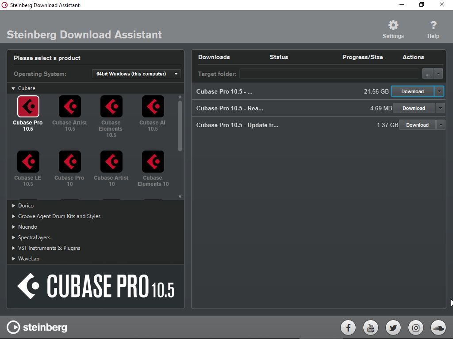Open the Operating System dropdown
The width and height of the screenshot is (453, 339).
point(136,74)
